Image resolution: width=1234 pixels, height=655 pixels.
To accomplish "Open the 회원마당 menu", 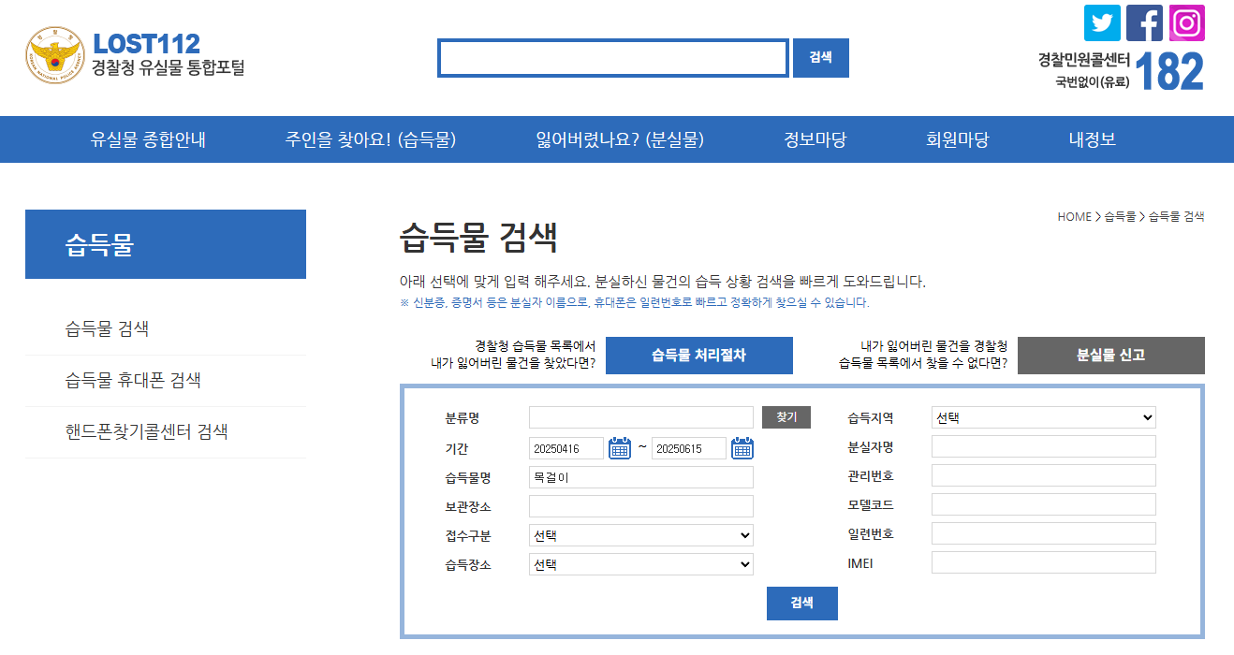I will point(958,140).
